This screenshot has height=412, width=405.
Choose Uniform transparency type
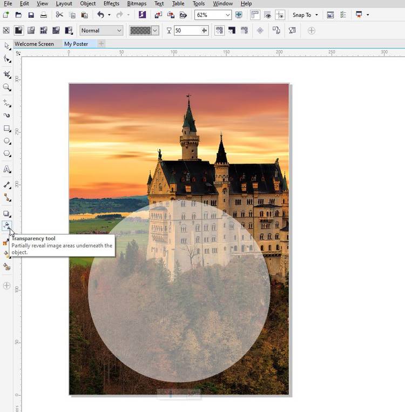19,30
